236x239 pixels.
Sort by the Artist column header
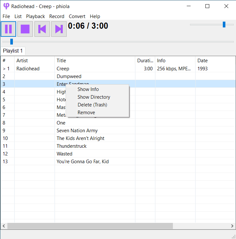click(x=34, y=61)
